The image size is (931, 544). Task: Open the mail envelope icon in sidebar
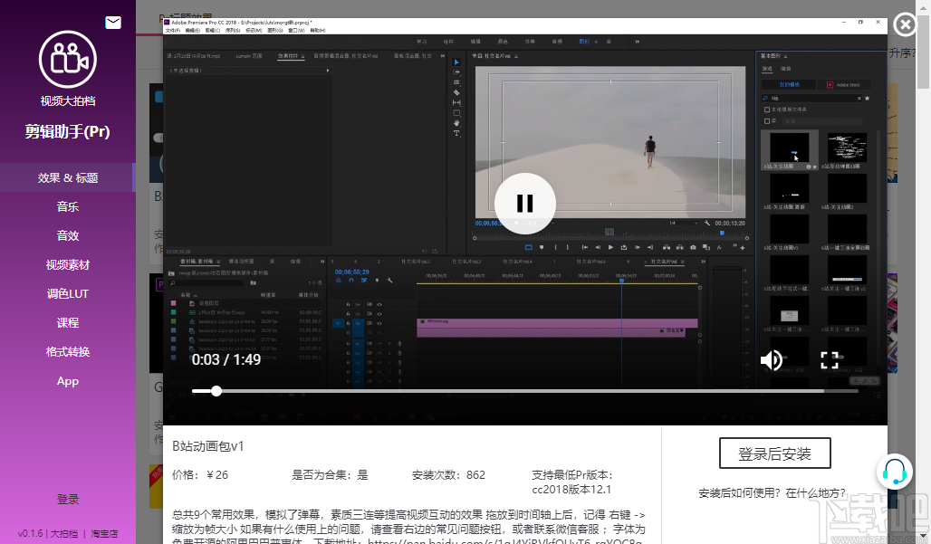click(113, 23)
